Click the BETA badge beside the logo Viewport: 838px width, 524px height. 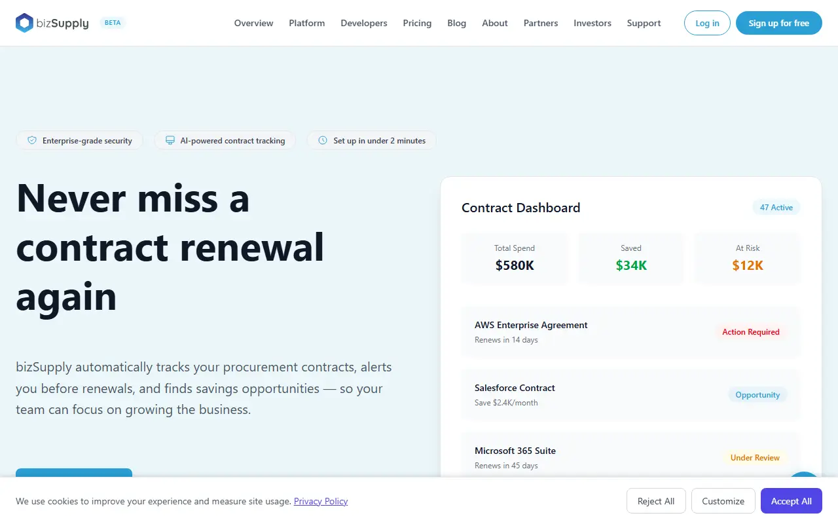click(x=113, y=23)
